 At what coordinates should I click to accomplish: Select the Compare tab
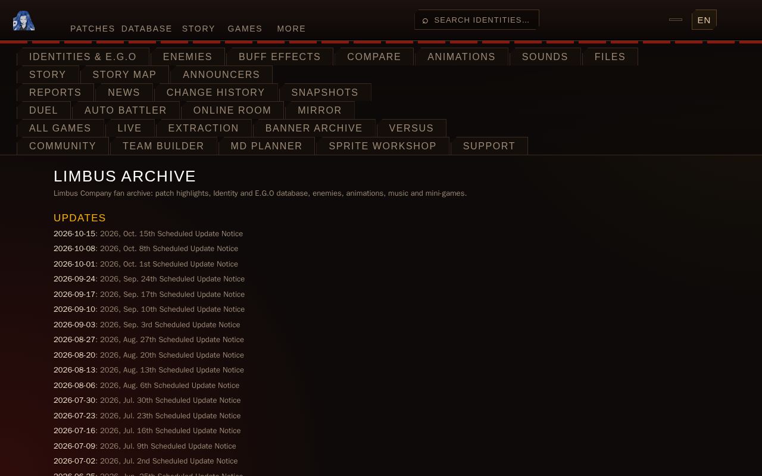[374, 57]
